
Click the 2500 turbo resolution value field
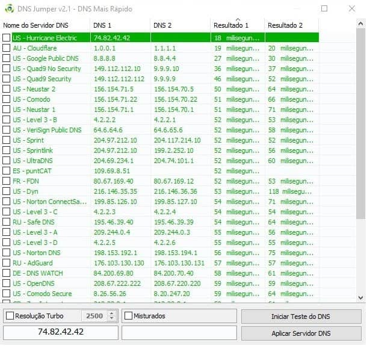tap(94, 316)
